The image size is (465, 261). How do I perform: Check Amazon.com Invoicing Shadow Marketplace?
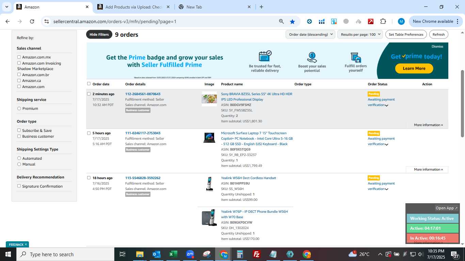pyautogui.click(x=19, y=63)
